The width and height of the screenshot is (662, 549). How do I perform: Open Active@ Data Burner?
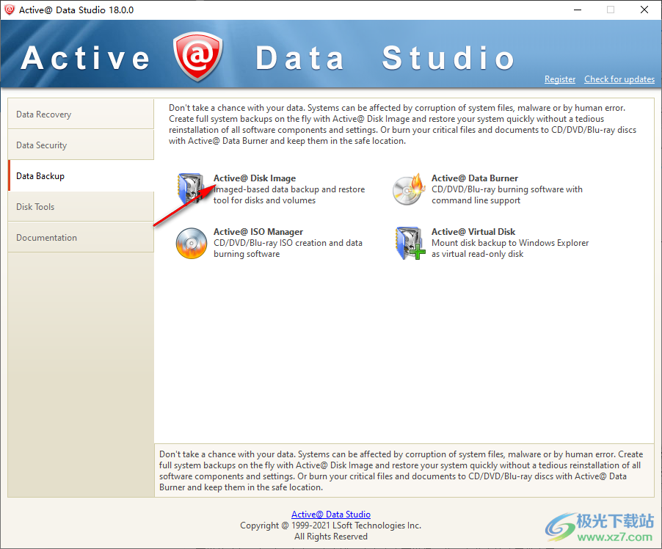[474, 178]
